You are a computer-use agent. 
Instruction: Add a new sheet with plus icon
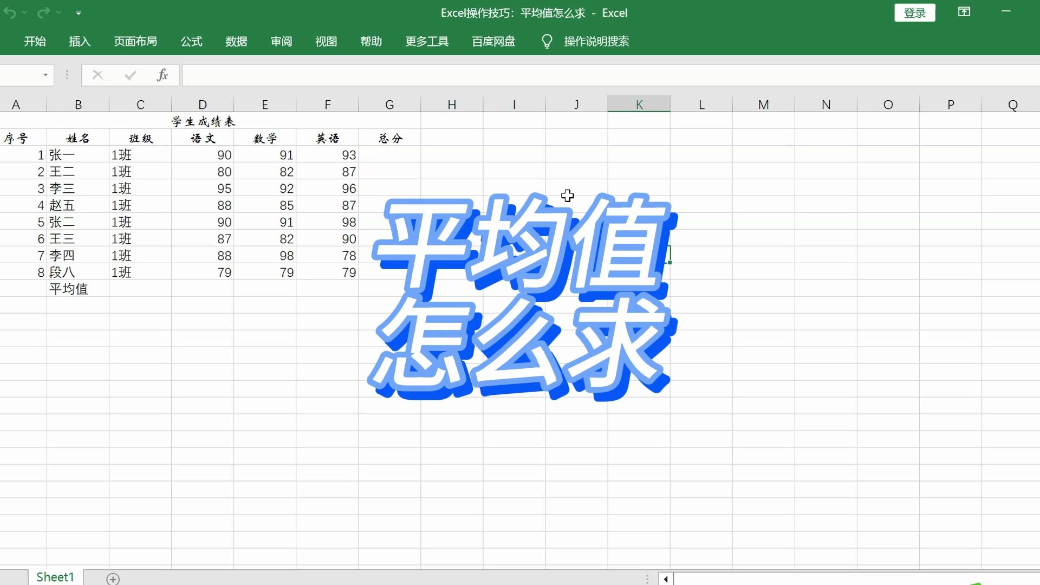click(113, 579)
